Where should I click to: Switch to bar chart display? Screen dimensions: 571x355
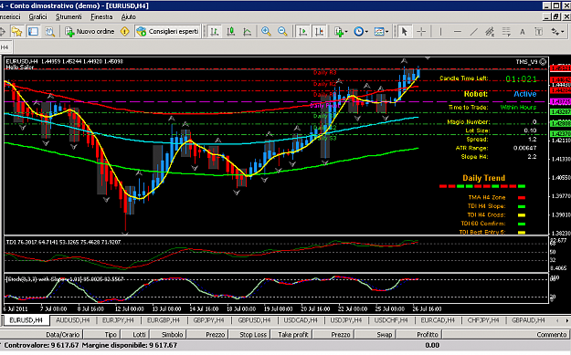pyautogui.click(x=215, y=32)
